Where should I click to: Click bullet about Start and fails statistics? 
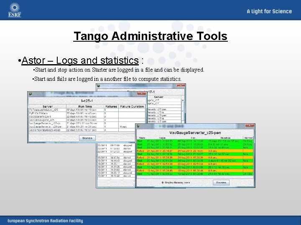pos(107,79)
